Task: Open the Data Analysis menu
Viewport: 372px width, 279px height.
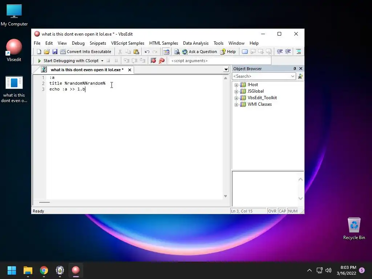Action: [196, 43]
